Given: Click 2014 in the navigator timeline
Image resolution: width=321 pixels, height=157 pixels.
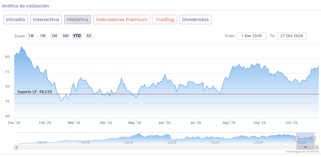Looking at the screenshot, I should point(42,143).
